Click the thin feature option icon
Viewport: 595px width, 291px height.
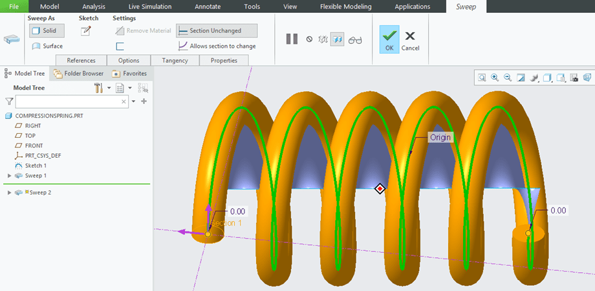120,46
